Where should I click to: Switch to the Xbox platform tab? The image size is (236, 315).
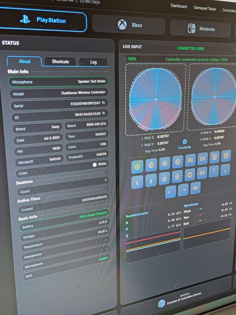(128, 25)
